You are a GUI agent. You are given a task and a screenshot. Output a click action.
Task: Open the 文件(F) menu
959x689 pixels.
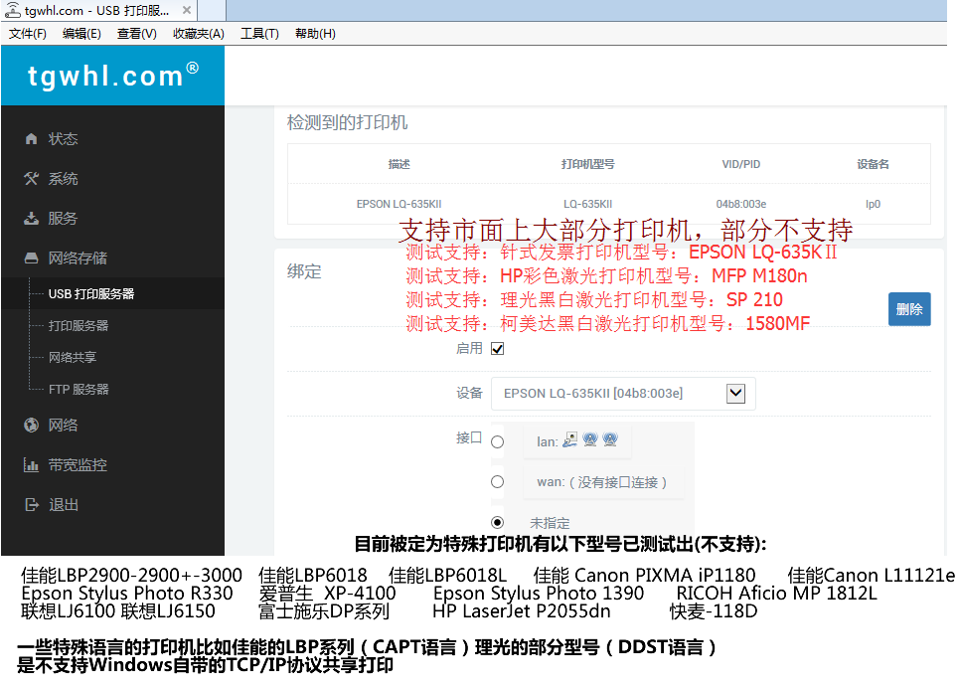pyautogui.click(x=28, y=34)
